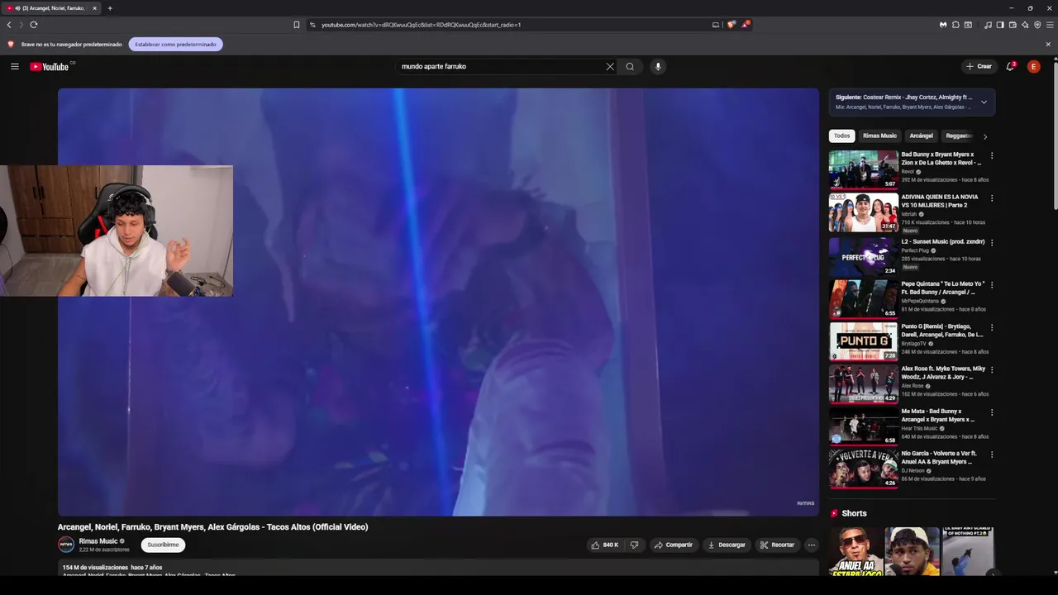Play the Bad Bunny x Bryant Myers thumbnail
This screenshot has height=595, width=1058.
click(x=863, y=169)
